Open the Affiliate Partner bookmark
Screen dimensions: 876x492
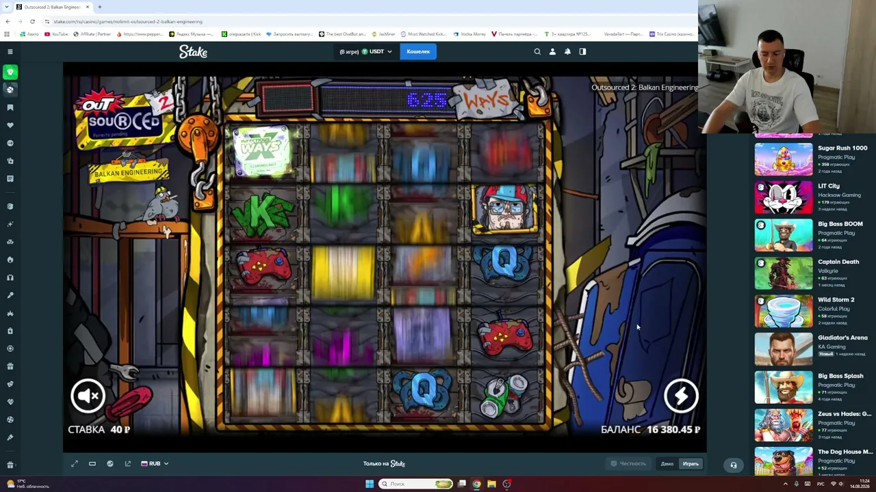pyautogui.click(x=92, y=34)
